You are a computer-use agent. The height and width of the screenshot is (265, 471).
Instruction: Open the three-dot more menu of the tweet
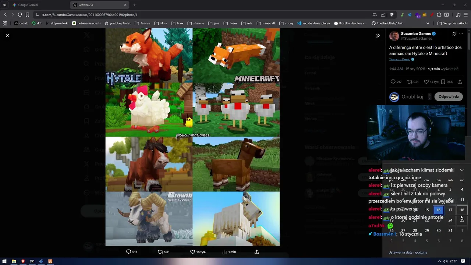click(461, 34)
